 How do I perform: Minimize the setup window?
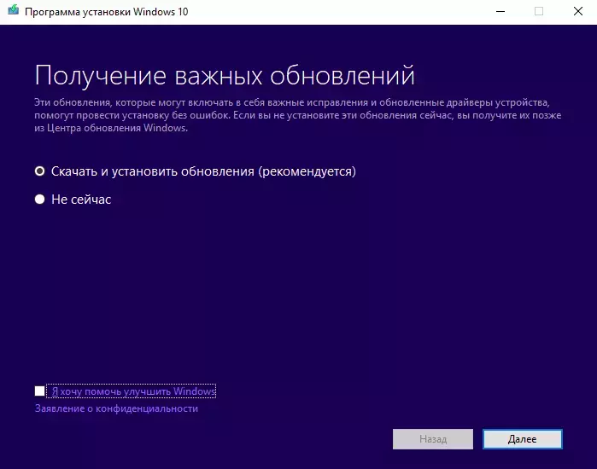500,11
